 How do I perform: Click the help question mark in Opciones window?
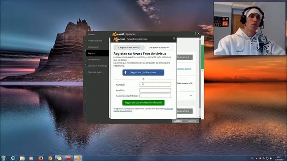(x=195, y=34)
